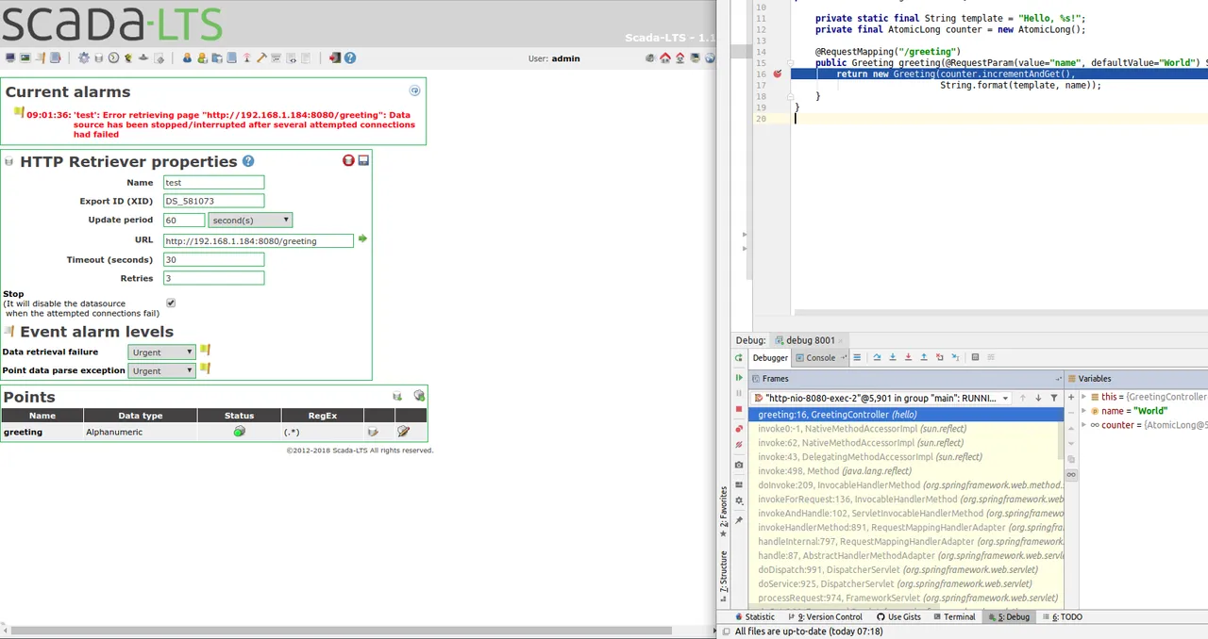Toggle breakpoint on line 16 in gutter
This screenshot has width=1208, height=639.
click(x=778, y=74)
